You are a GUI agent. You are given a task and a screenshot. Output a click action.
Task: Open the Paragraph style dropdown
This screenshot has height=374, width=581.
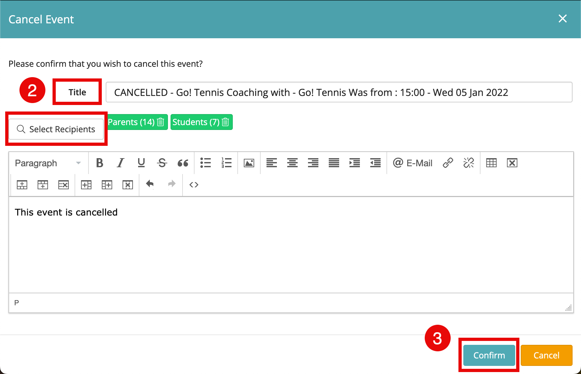(48, 163)
